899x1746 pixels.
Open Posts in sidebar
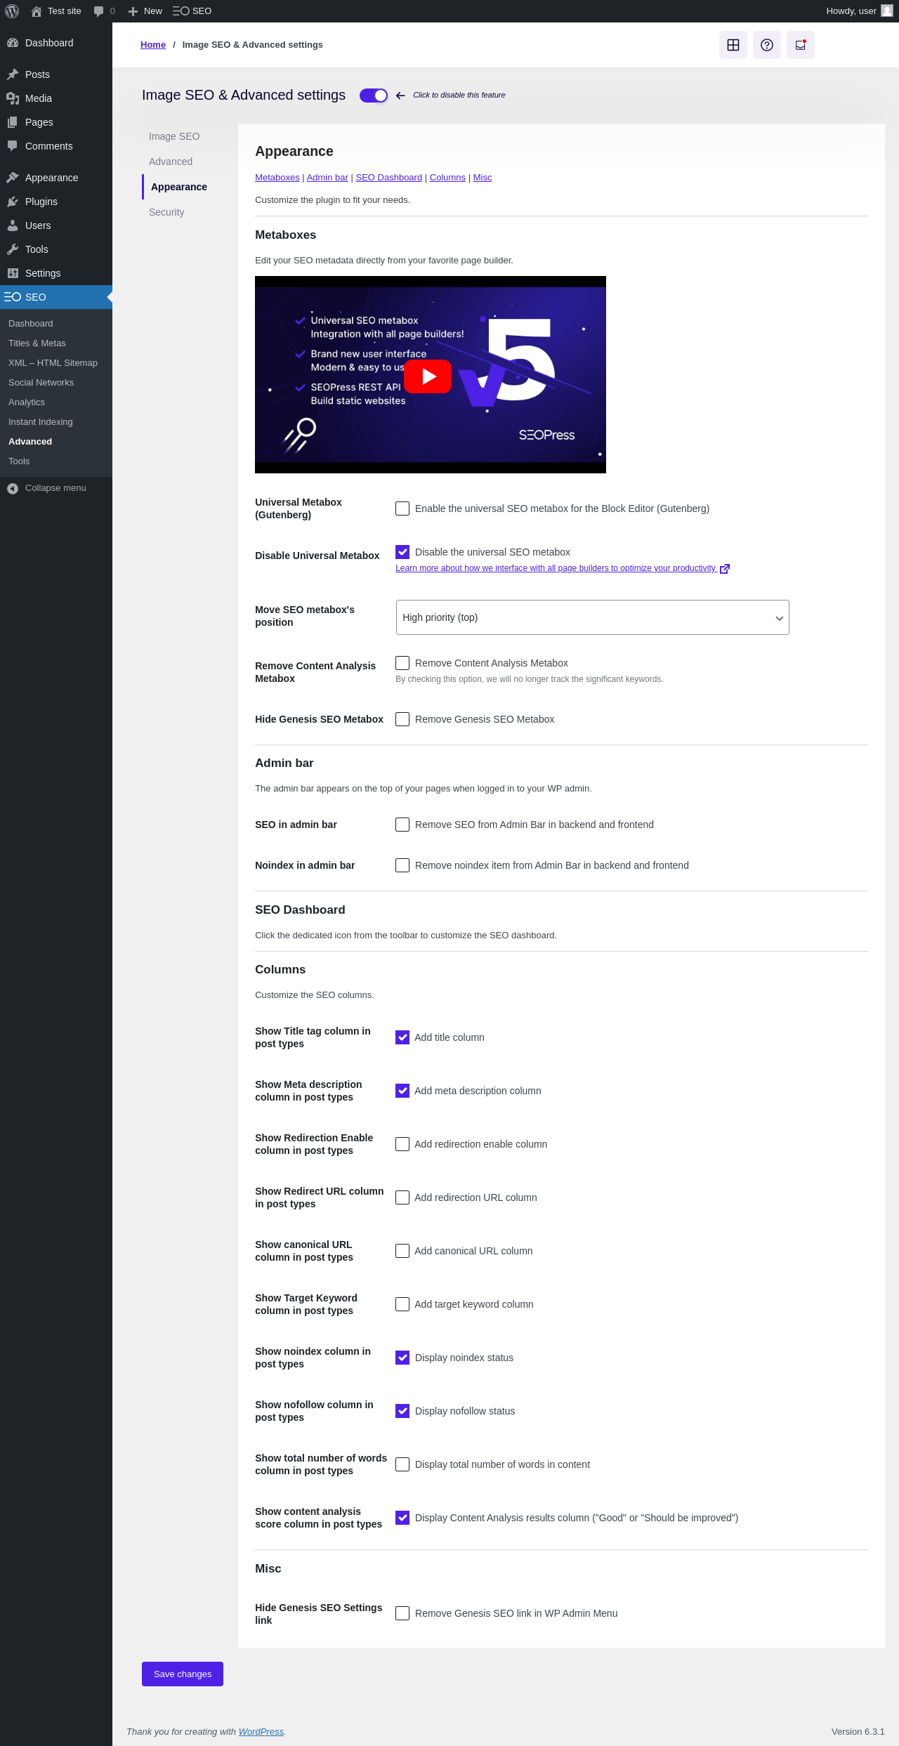point(56,74)
